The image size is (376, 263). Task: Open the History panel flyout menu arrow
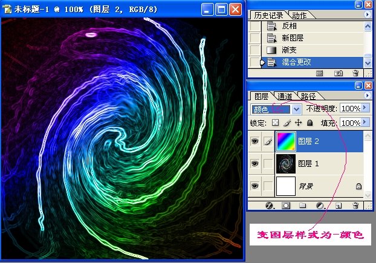[x=367, y=15]
